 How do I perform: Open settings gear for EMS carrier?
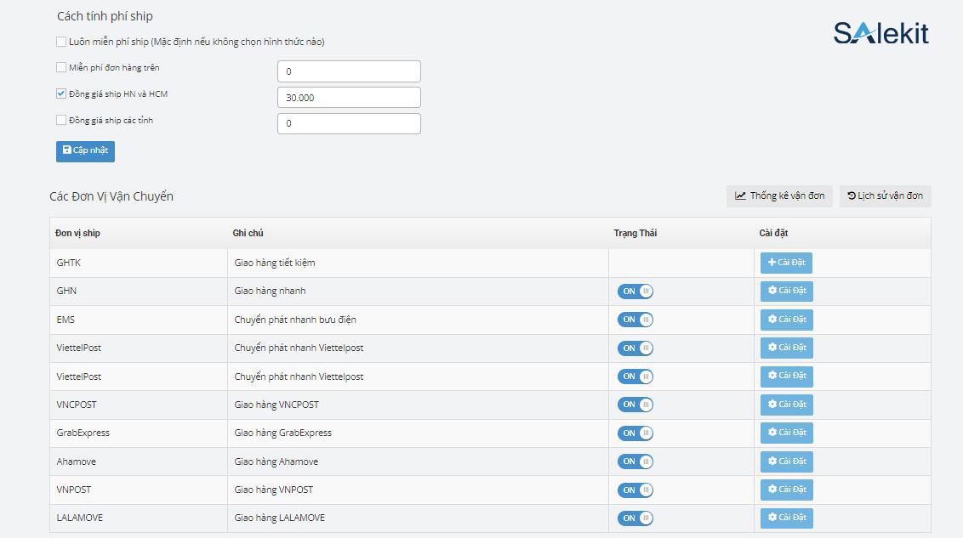[x=786, y=320]
